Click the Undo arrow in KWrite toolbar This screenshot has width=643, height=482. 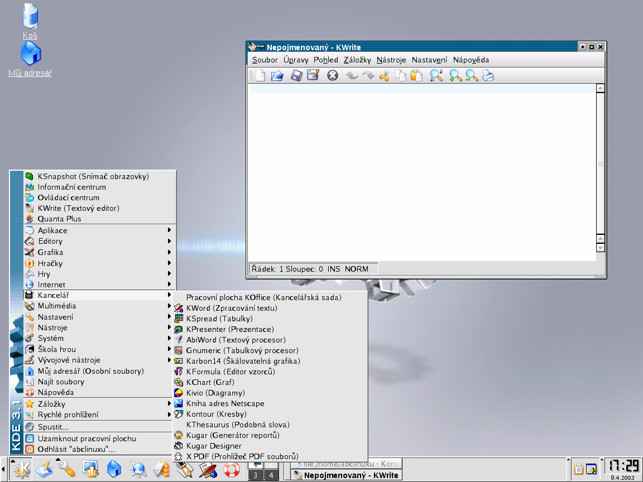click(x=352, y=75)
